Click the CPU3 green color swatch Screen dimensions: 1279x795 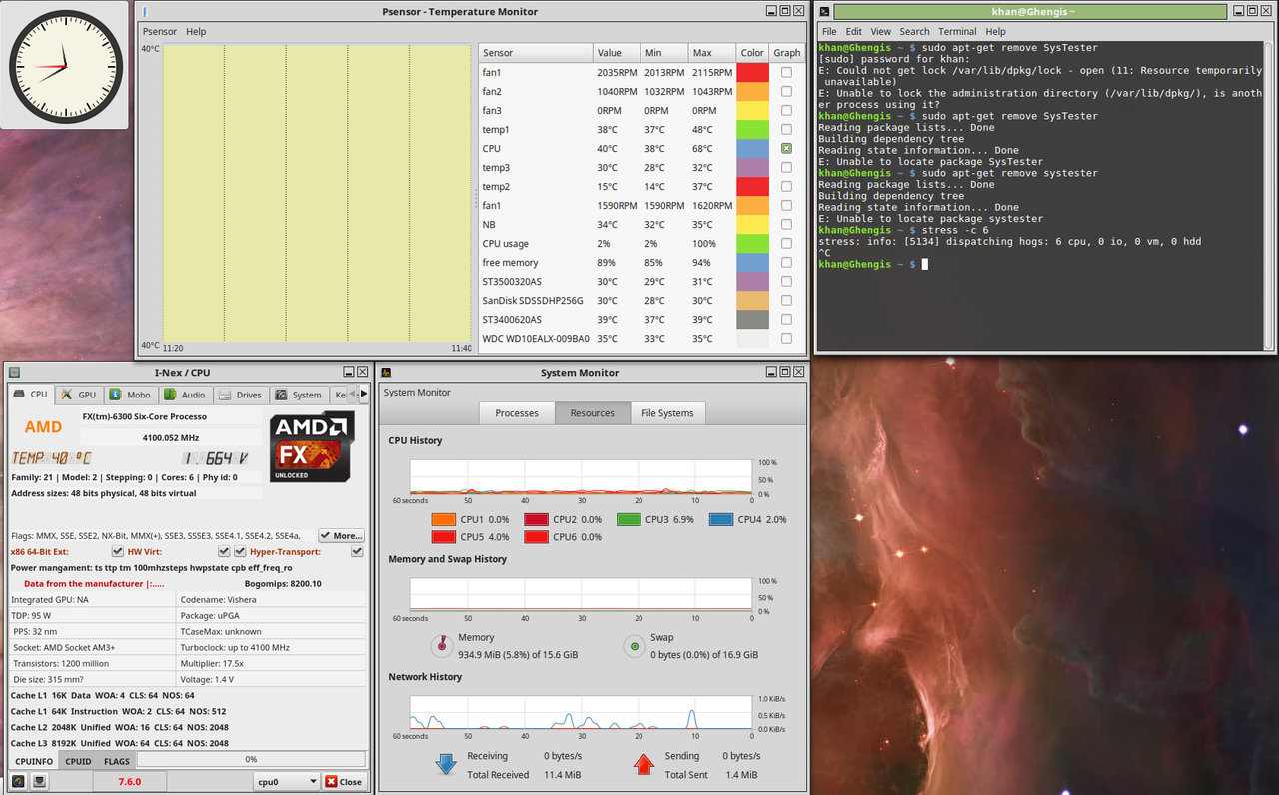629,519
